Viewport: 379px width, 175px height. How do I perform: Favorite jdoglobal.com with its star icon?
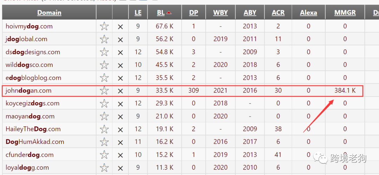104,39
